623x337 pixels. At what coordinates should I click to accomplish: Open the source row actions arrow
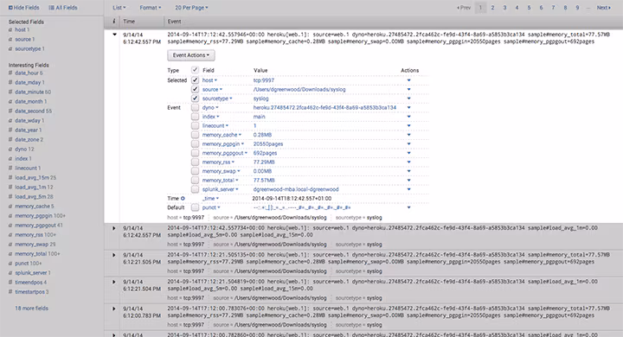pyautogui.click(x=408, y=89)
